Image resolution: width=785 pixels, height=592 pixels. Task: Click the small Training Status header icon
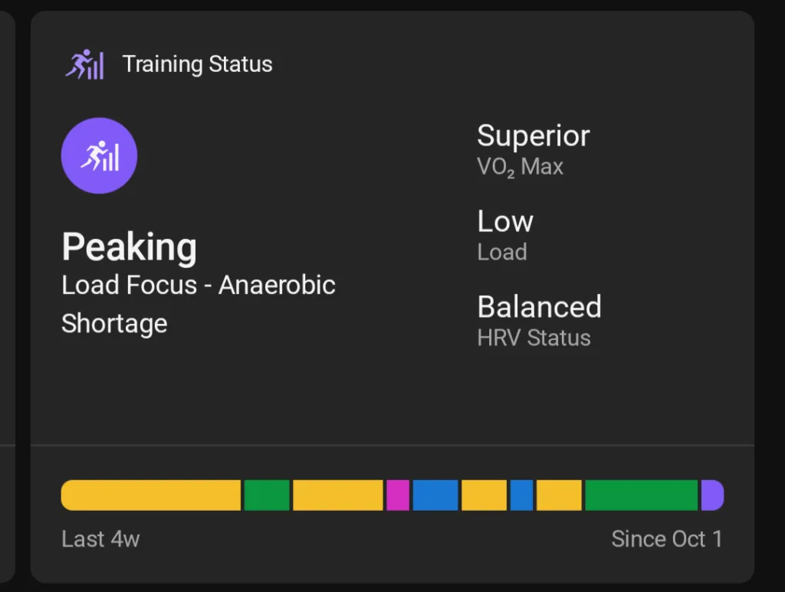pyautogui.click(x=84, y=64)
